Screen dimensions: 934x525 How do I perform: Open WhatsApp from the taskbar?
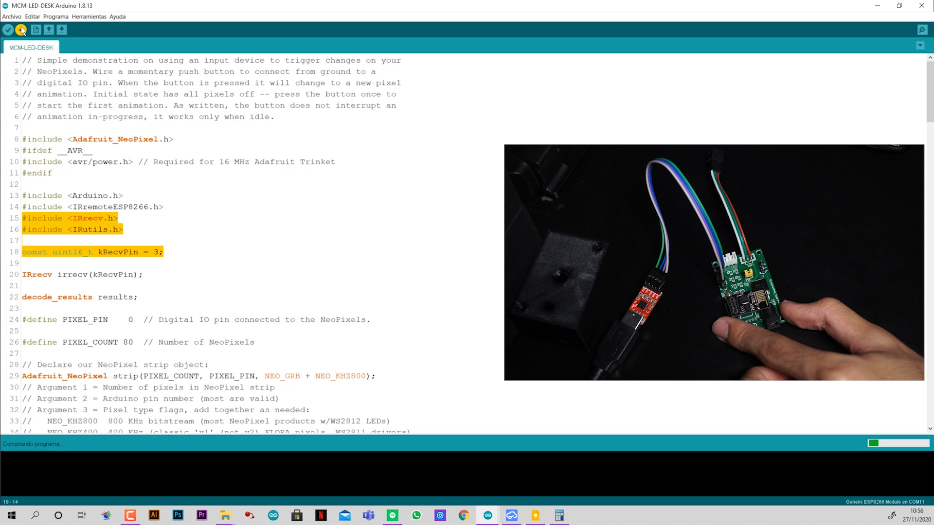[416, 515]
